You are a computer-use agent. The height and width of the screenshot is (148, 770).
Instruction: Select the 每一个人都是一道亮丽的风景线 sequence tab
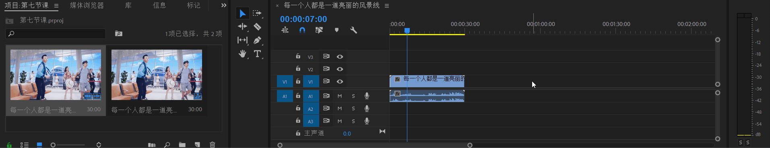(x=332, y=5)
